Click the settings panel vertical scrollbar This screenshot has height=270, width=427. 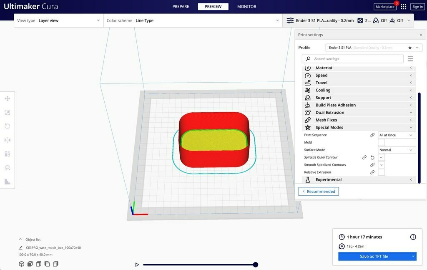(x=419, y=138)
